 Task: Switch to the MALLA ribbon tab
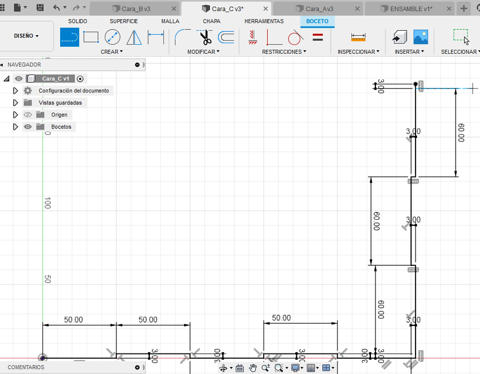[170, 21]
